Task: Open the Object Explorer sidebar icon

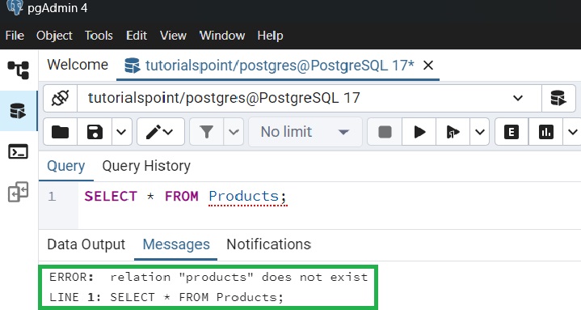Action: [18, 70]
